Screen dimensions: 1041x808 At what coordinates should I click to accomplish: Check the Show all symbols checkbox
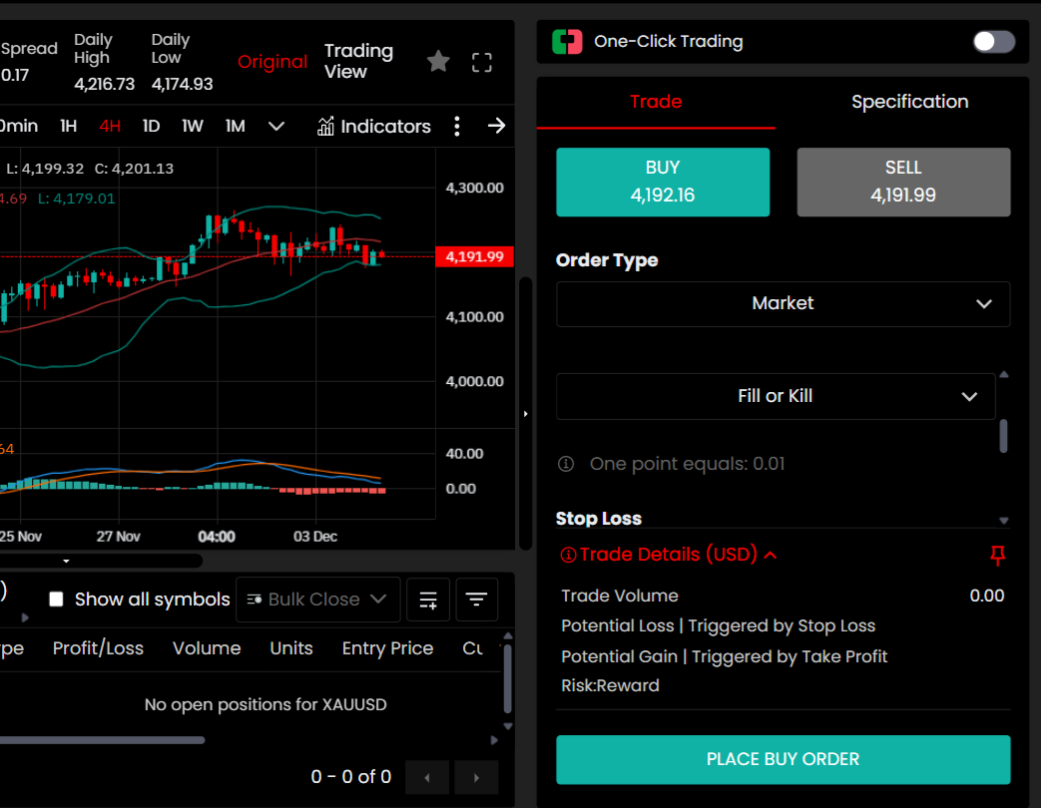coord(57,600)
